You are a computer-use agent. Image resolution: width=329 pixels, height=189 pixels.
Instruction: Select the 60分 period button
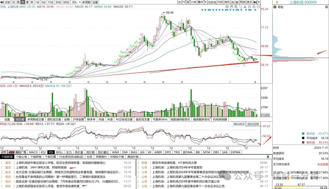[x=66, y=2]
